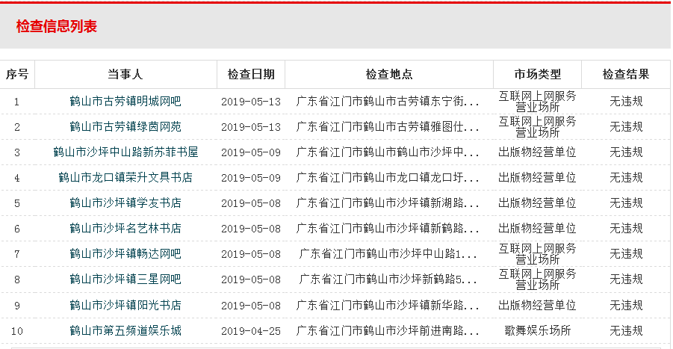Open 鹤山市沙坪镇三星网吧 details
Viewport: 673px width, 349px height.
pos(125,279)
